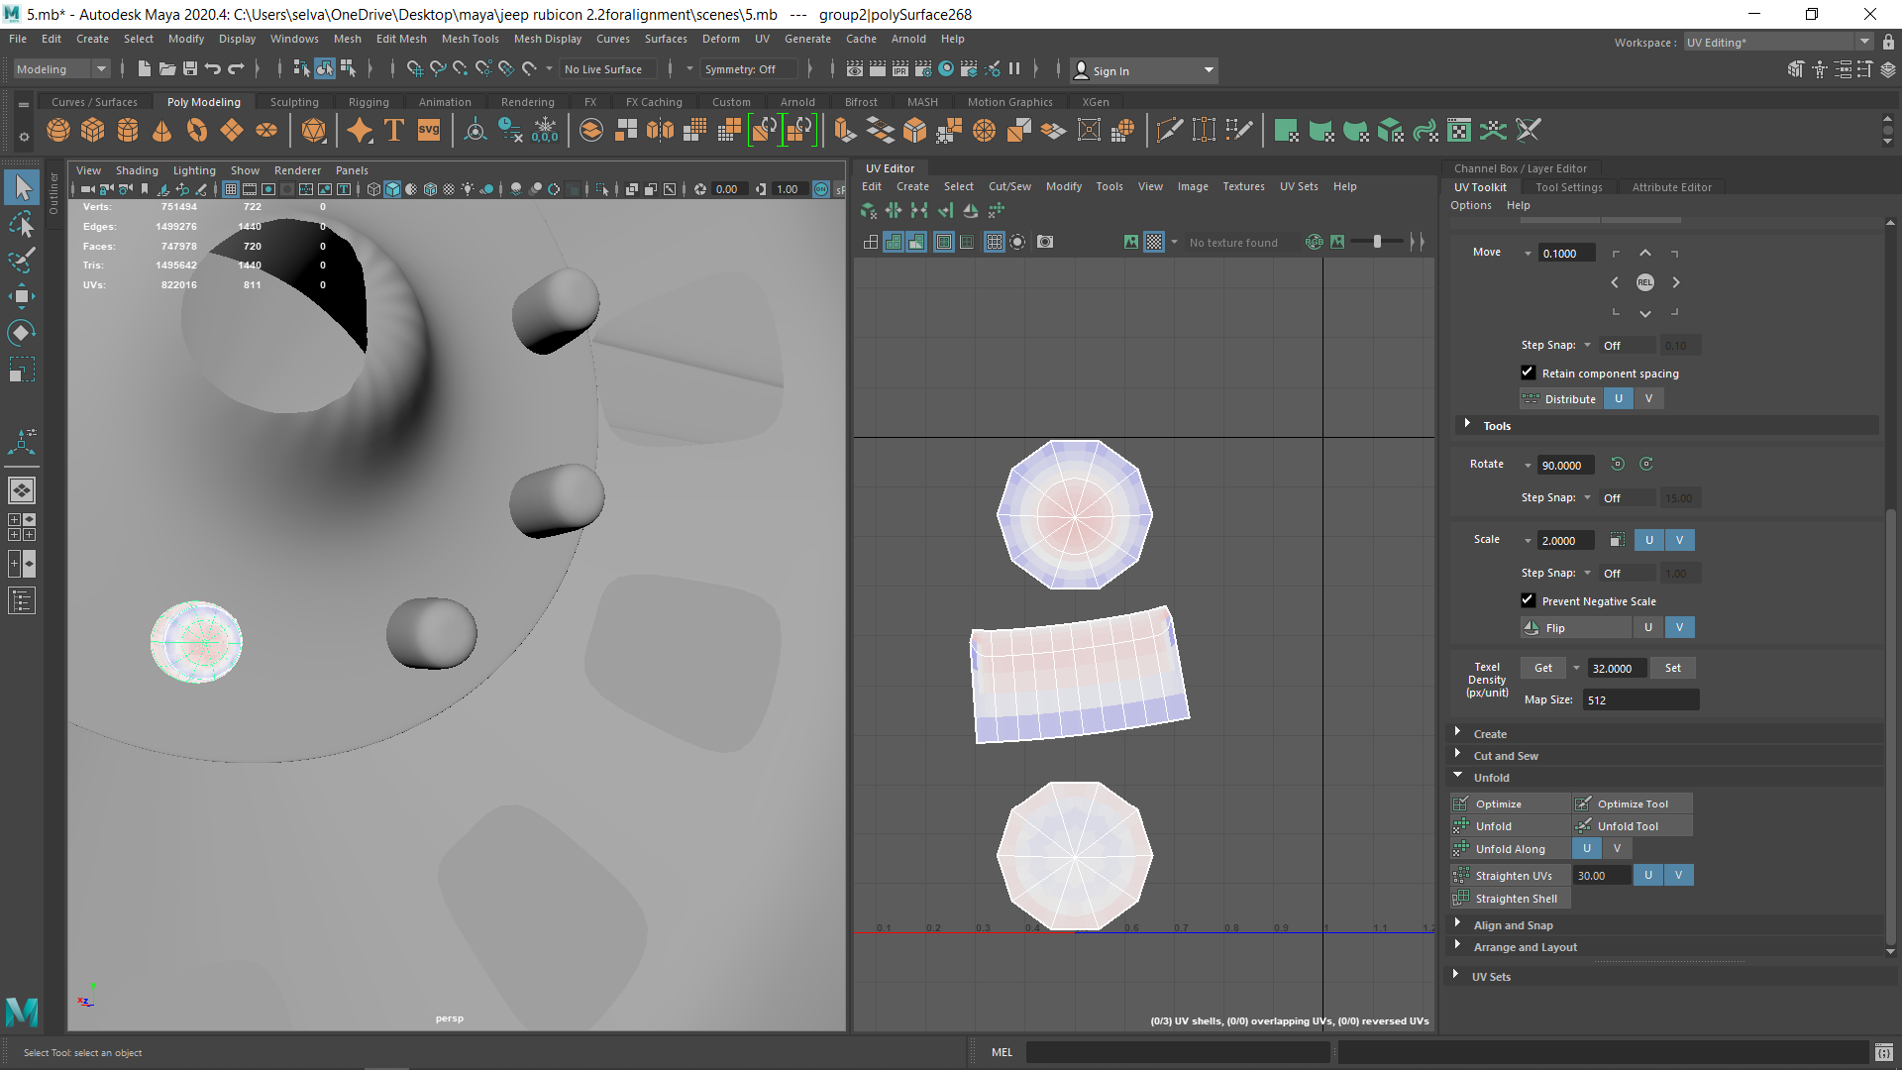Select the Lasso selection tool
This screenshot has width=1902, height=1070.
click(22, 225)
